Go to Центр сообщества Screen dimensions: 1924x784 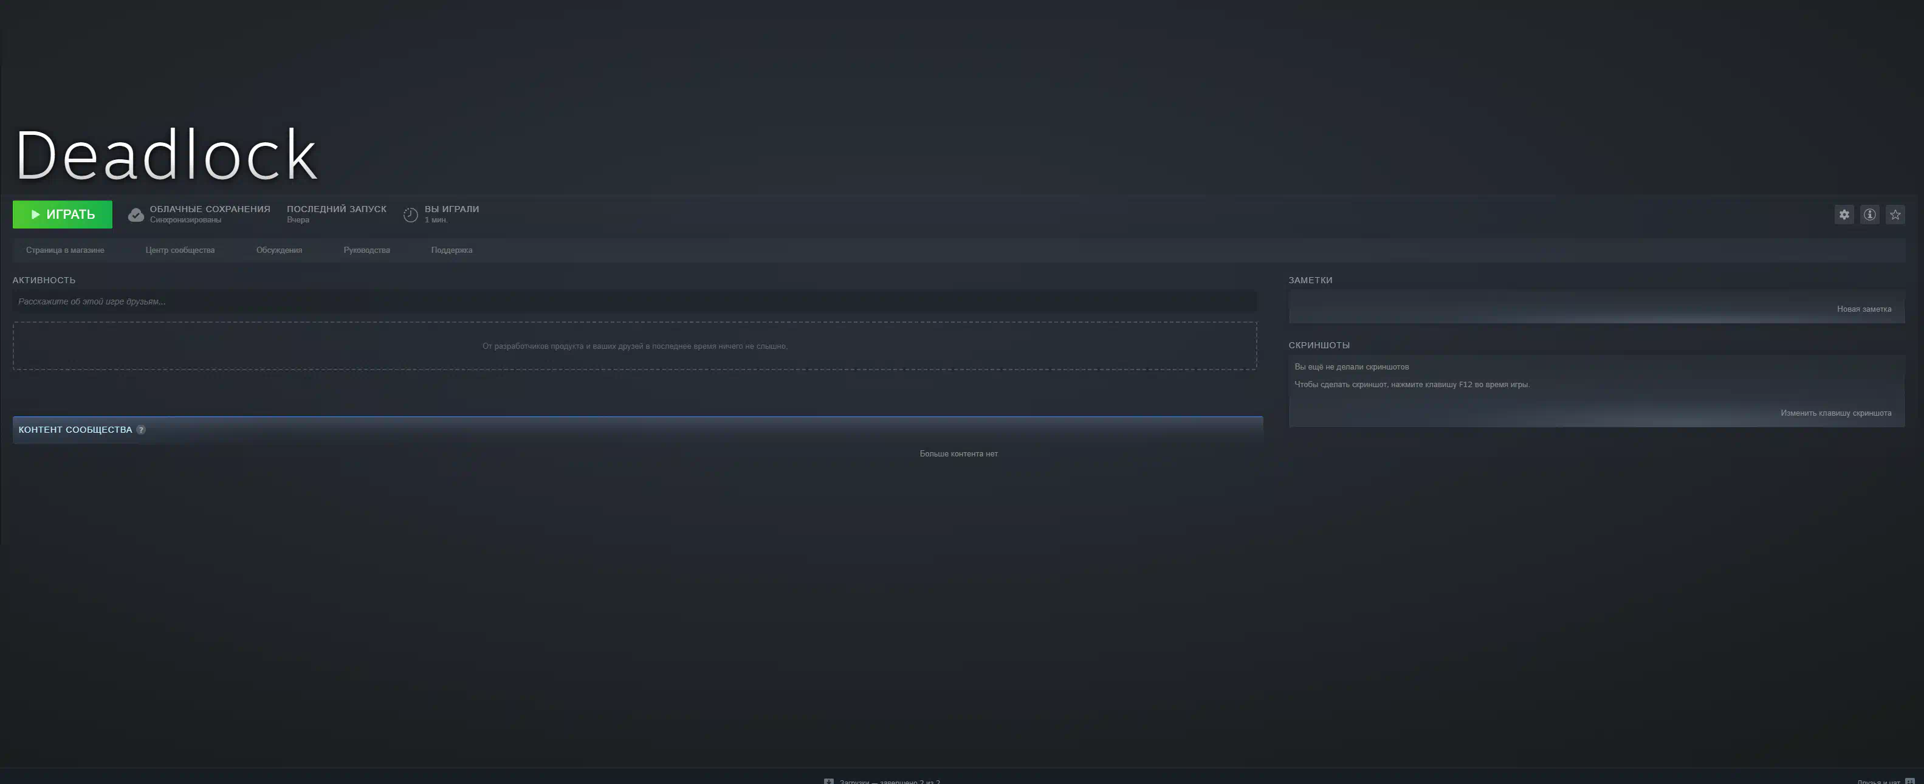180,250
